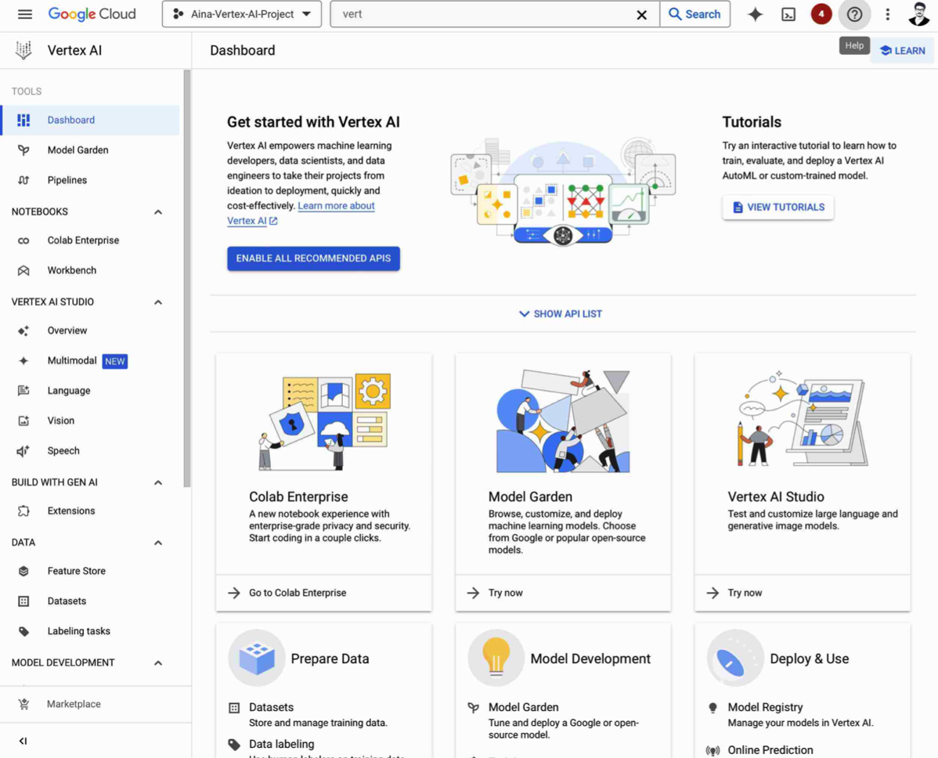Click Go to Colab Enterprise link
This screenshot has width=938, height=758.
[298, 593]
